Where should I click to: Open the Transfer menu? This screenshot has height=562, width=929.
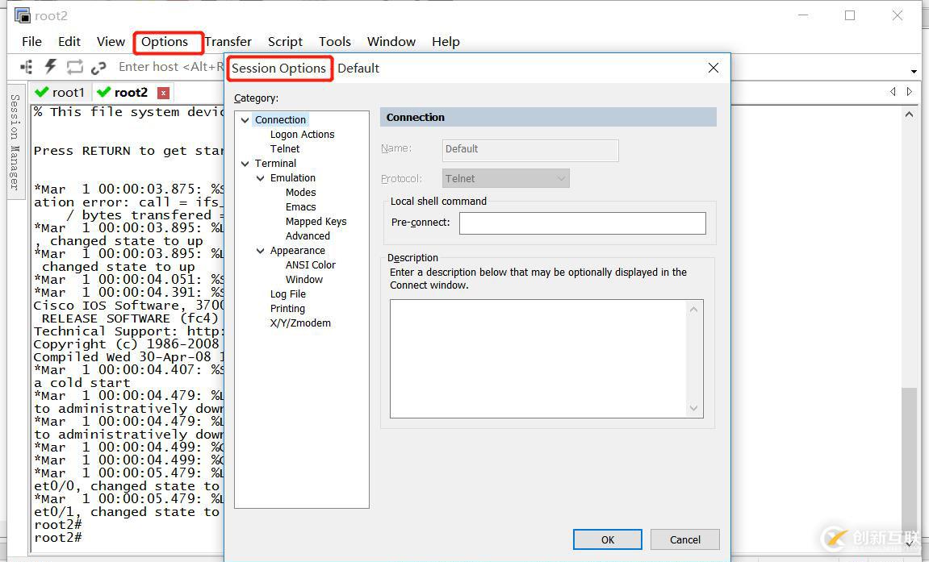pos(228,41)
